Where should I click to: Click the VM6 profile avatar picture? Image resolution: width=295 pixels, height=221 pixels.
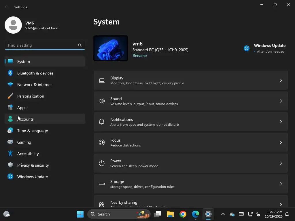(x=13, y=25)
